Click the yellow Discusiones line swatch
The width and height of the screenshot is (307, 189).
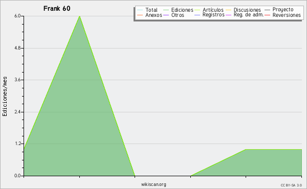click(x=229, y=10)
